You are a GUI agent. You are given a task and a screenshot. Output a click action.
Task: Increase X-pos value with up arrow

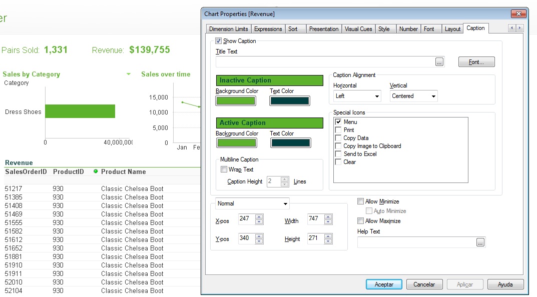point(259,216)
